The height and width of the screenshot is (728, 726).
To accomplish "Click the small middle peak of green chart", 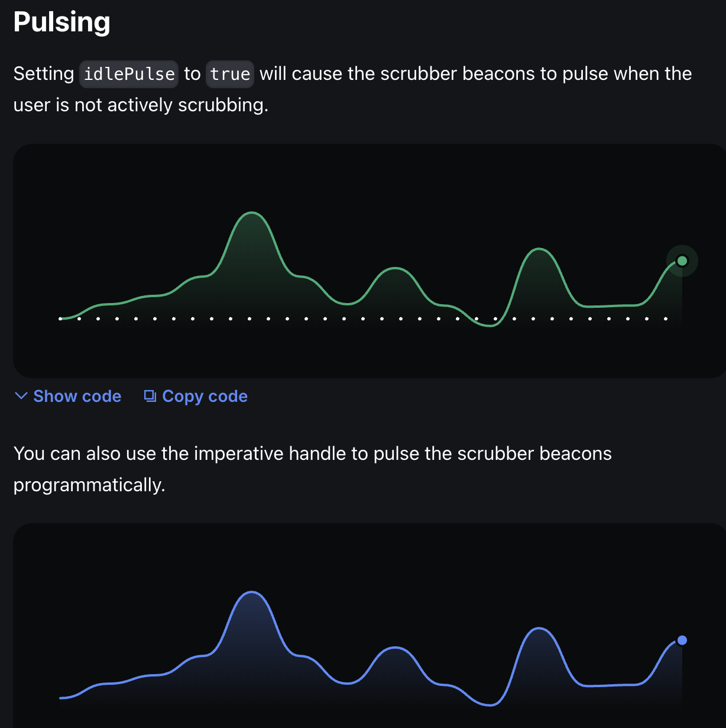I will [x=395, y=269].
